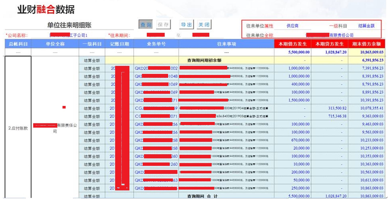This screenshot has height=201, width=388.
Task: Open the QKD business number link ending in 002
Action: coord(156,68)
